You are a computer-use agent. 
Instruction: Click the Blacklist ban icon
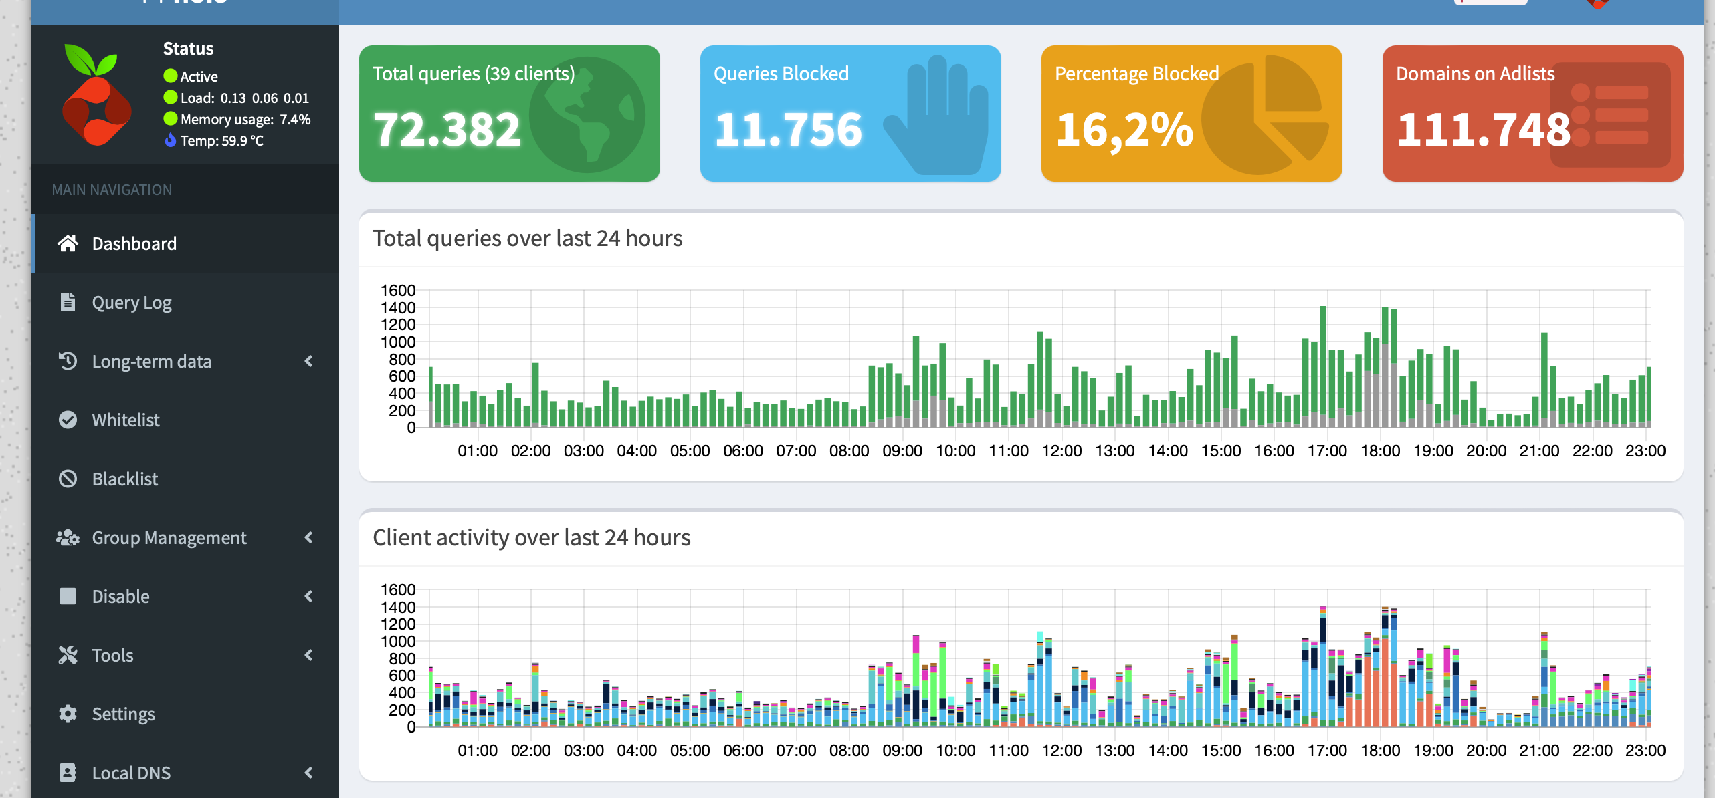tap(68, 479)
